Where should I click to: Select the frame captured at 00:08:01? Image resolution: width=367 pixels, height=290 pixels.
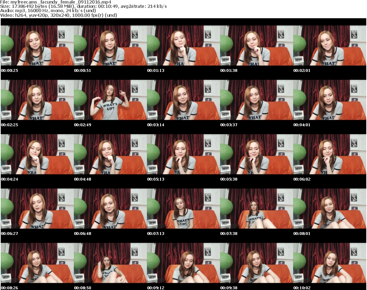point(330,209)
